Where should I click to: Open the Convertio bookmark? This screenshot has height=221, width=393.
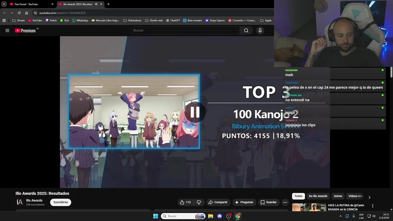click(242, 21)
